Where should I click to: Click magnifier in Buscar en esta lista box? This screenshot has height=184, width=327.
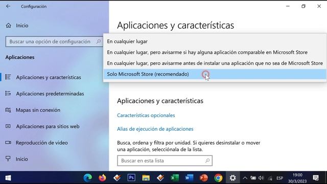(207, 160)
